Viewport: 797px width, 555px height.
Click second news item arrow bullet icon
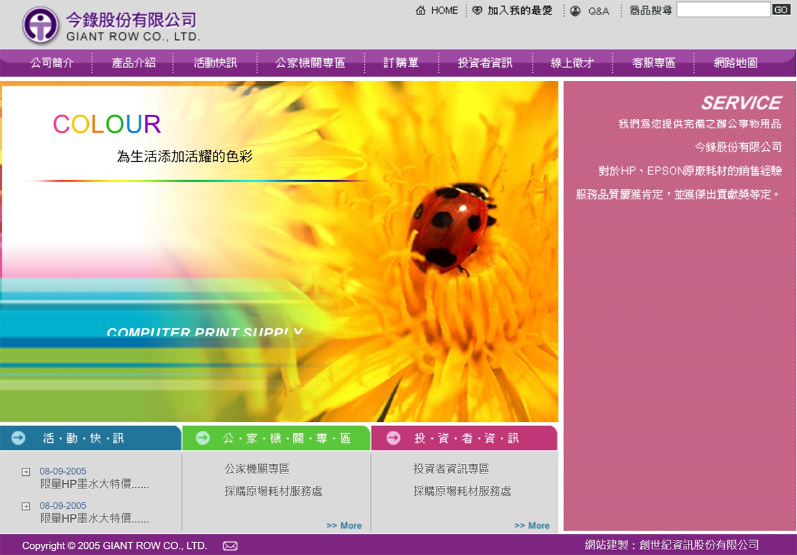click(x=26, y=506)
